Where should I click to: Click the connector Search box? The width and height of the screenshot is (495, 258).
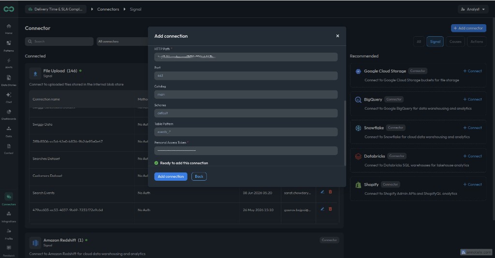[x=59, y=42]
